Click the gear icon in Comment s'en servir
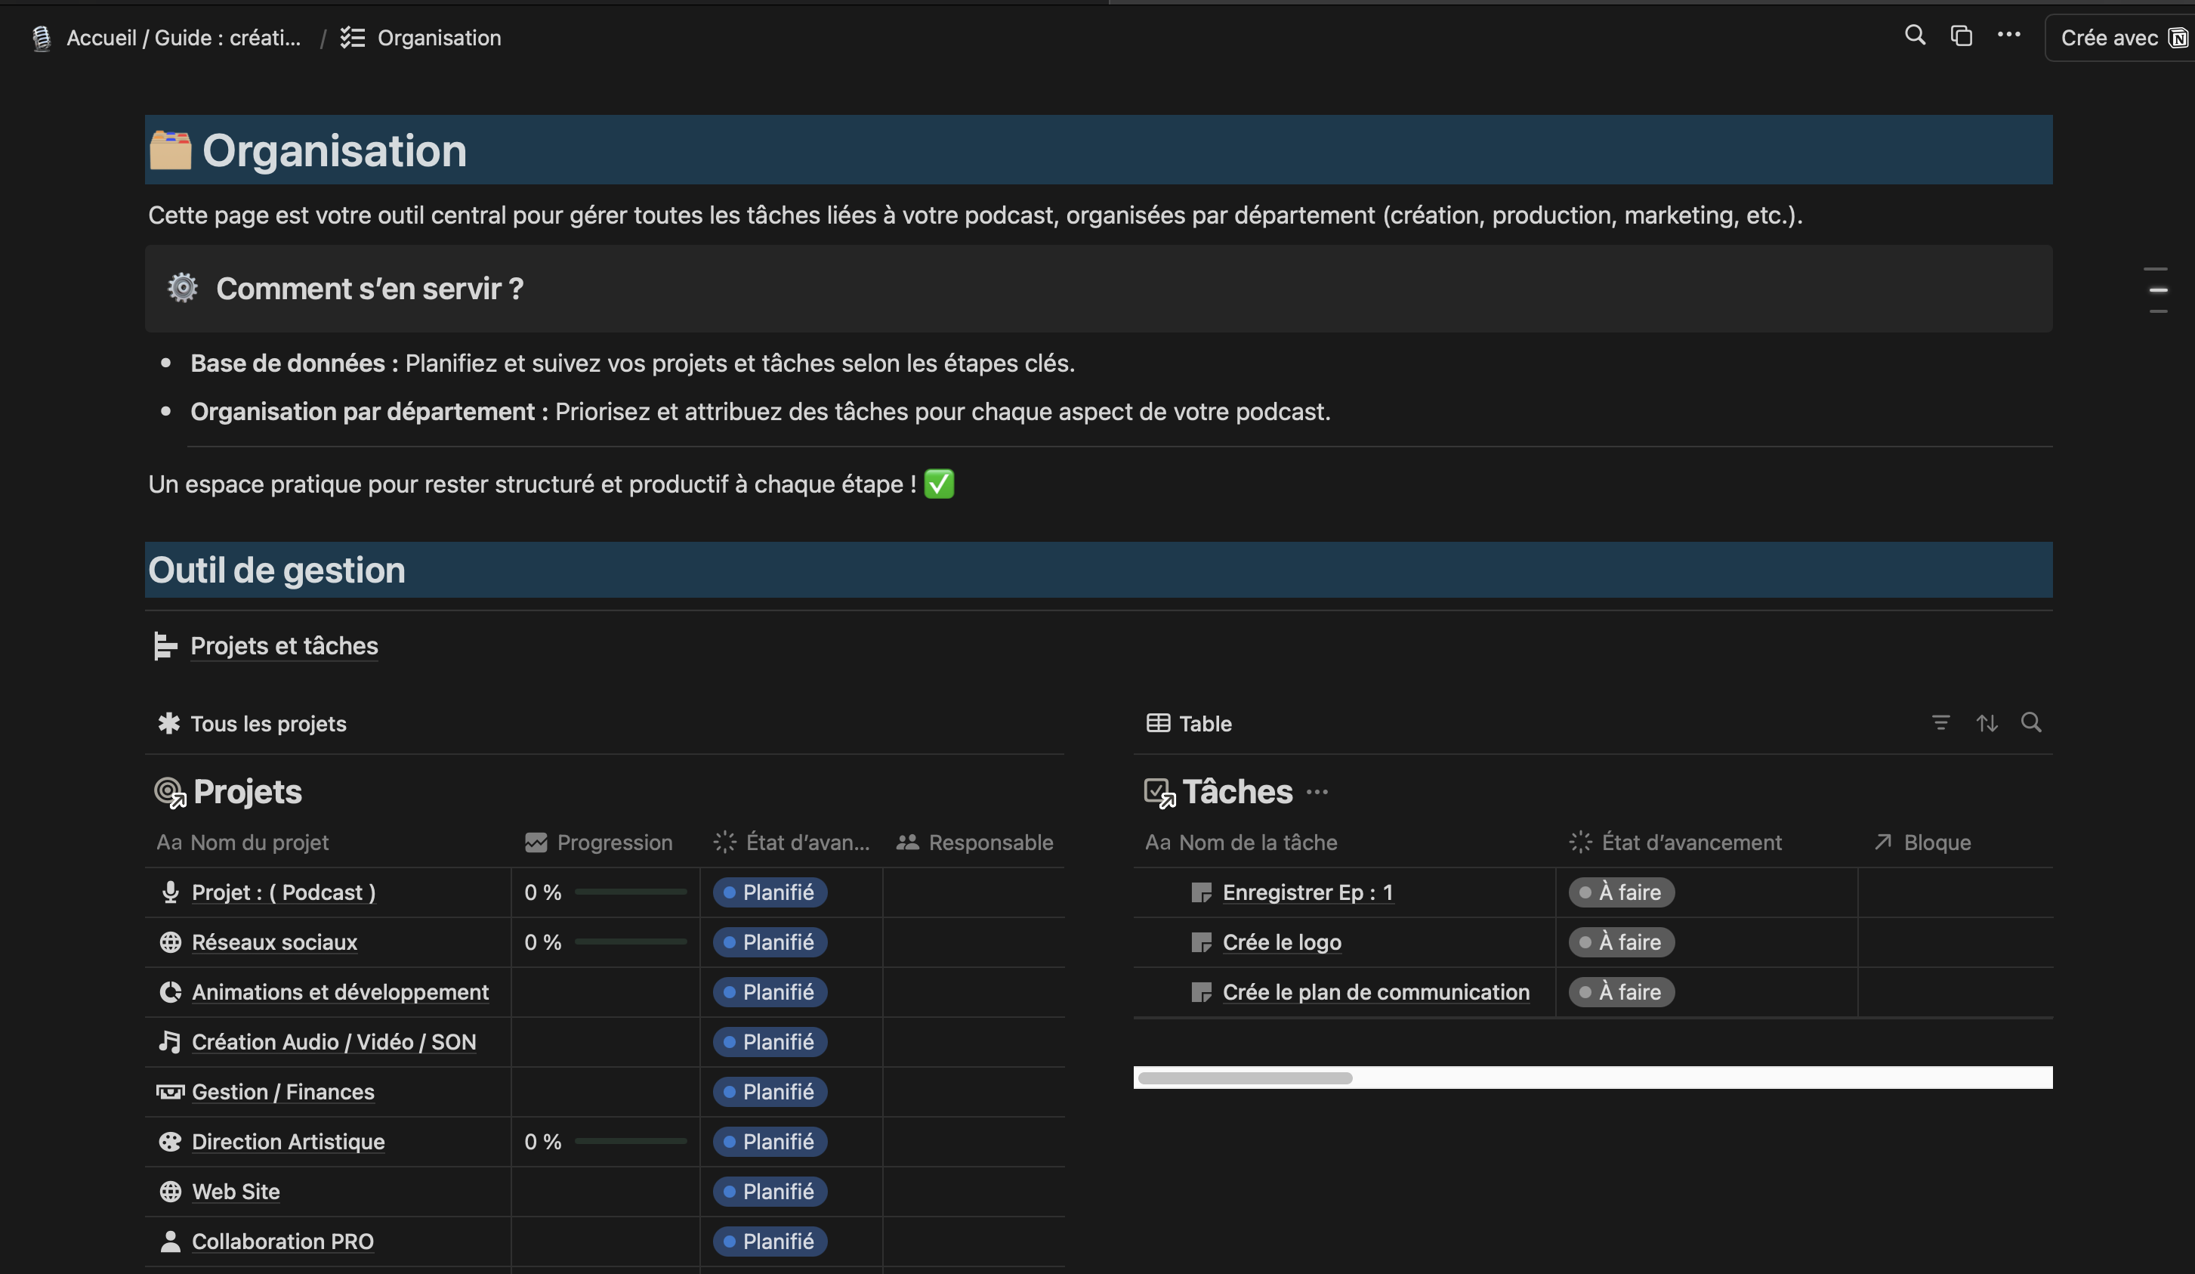 (x=182, y=288)
